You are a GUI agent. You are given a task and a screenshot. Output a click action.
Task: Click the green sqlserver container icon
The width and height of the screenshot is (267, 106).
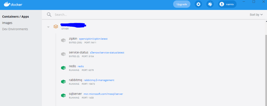(63, 95)
